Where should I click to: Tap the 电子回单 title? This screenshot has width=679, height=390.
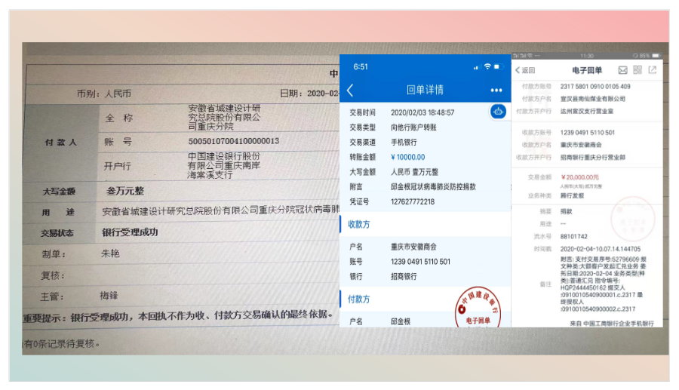[587, 70]
